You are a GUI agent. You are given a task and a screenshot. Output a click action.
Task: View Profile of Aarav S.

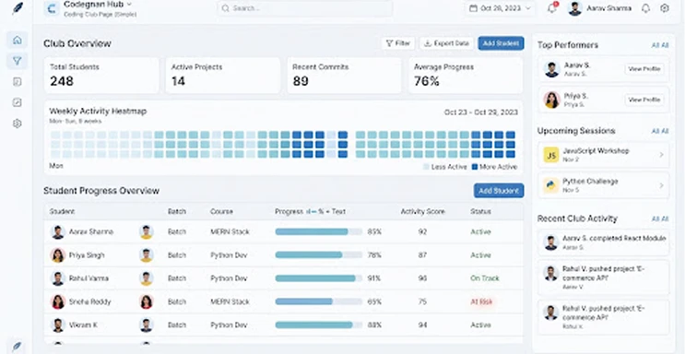click(x=644, y=69)
